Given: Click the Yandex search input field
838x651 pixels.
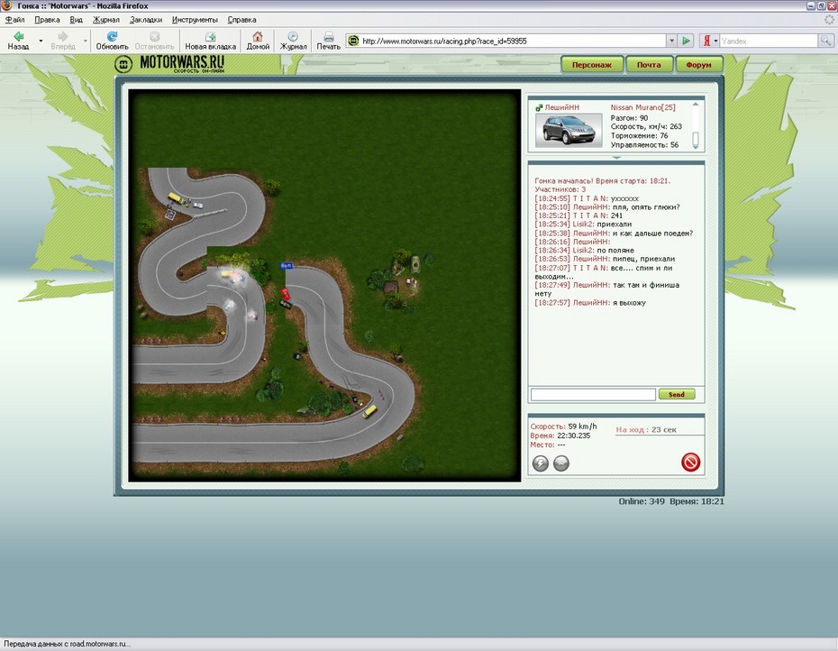Looking at the screenshot, I should [769, 41].
